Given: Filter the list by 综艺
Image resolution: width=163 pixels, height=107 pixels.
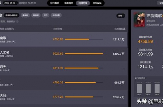Looking at the screenshot, I should click(x=46, y=15).
